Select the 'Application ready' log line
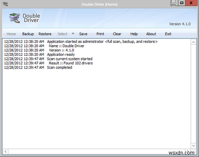The image size is (199, 157). click(x=39, y=55)
